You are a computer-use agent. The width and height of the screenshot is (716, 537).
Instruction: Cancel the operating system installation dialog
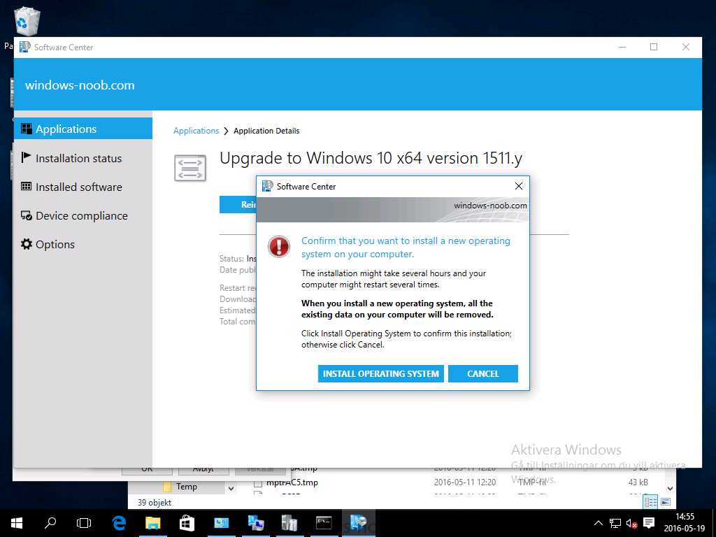[482, 373]
